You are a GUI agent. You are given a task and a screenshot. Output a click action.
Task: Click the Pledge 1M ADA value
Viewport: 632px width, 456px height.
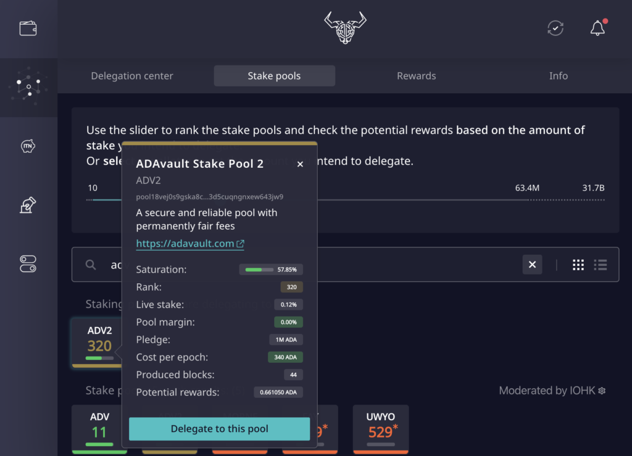point(286,339)
